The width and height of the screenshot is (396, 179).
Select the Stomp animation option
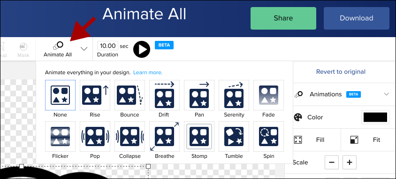tap(199, 137)
